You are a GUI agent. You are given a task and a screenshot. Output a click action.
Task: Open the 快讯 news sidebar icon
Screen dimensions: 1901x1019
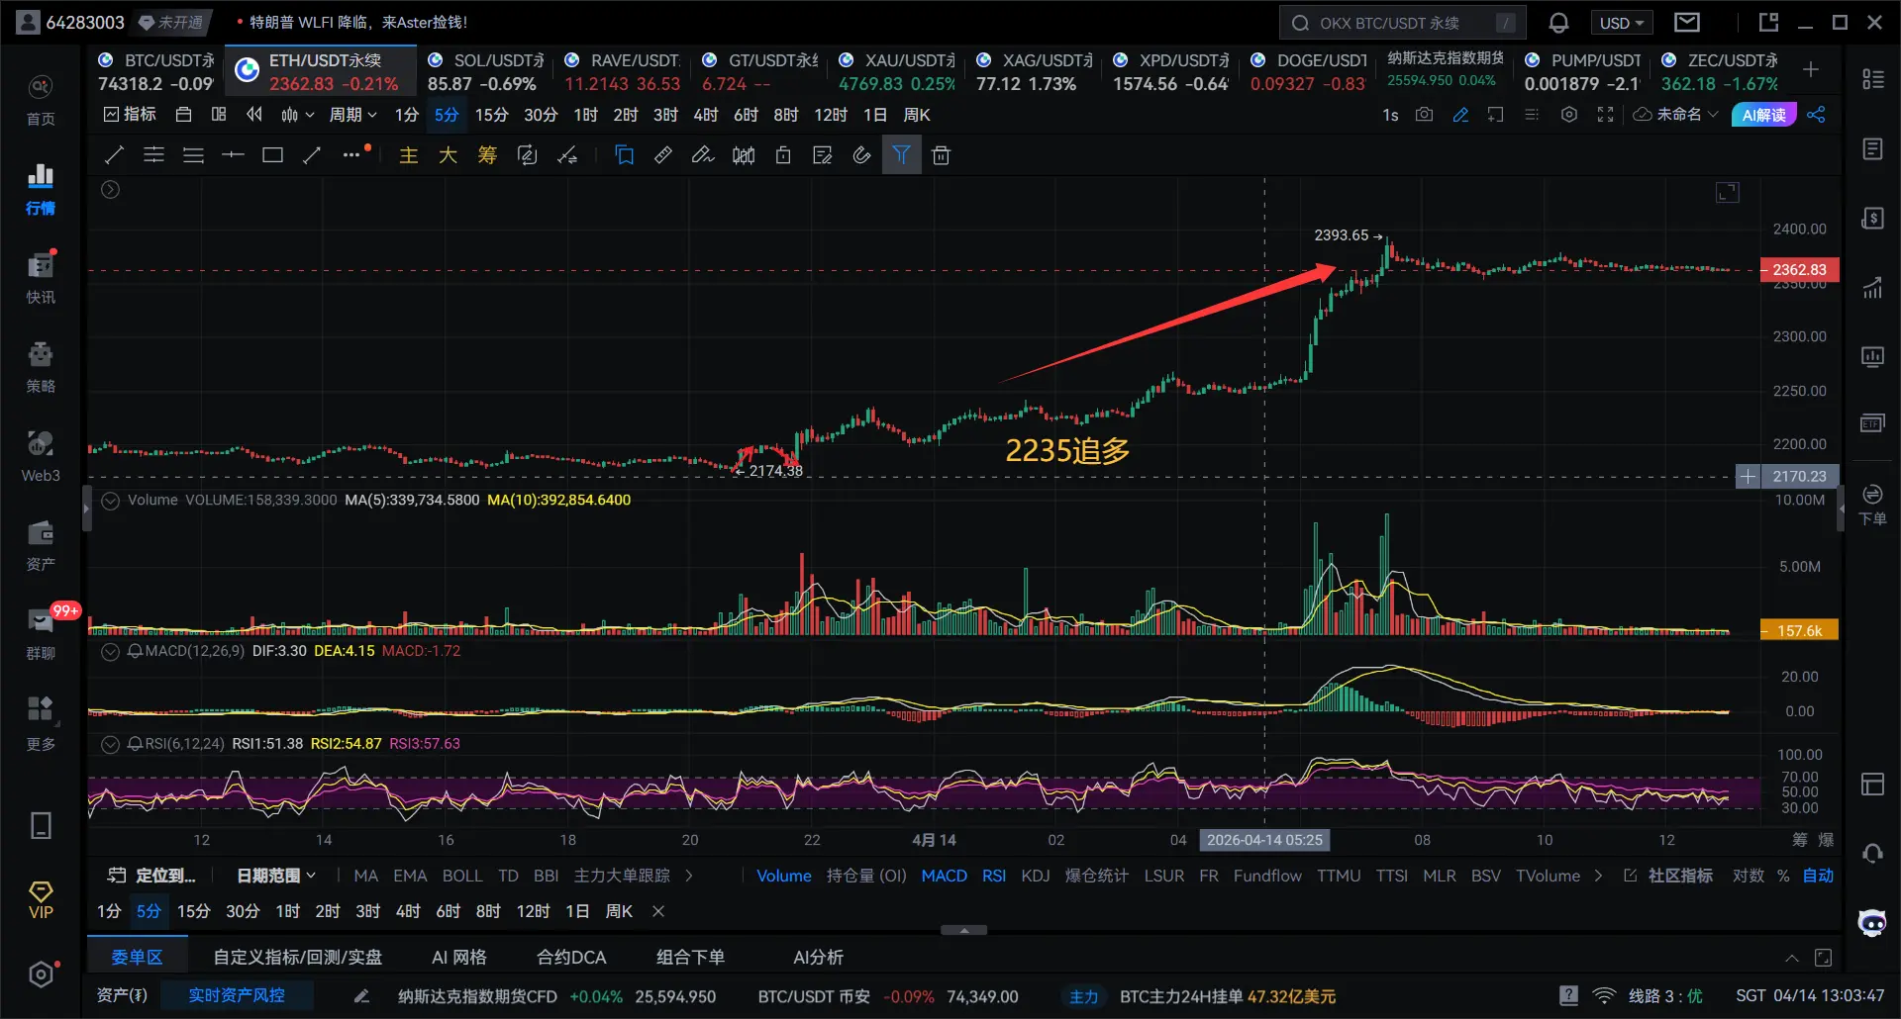pos(41,277)
